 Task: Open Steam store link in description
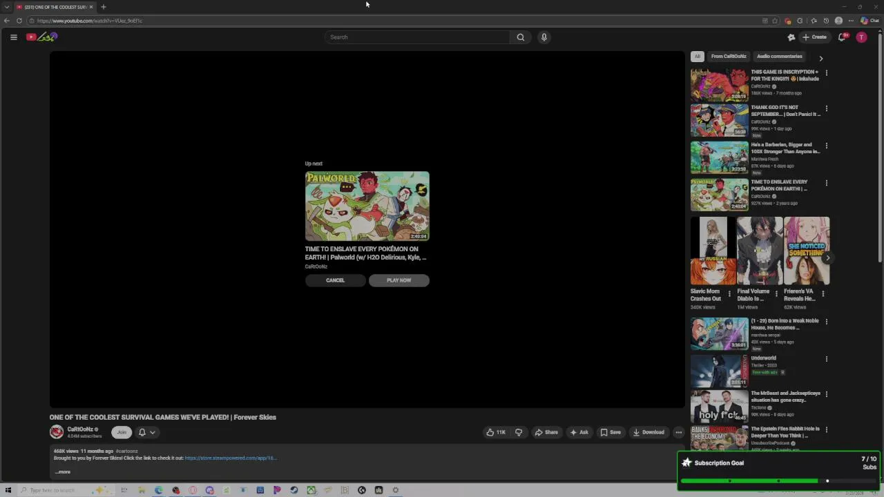[231, 458]
